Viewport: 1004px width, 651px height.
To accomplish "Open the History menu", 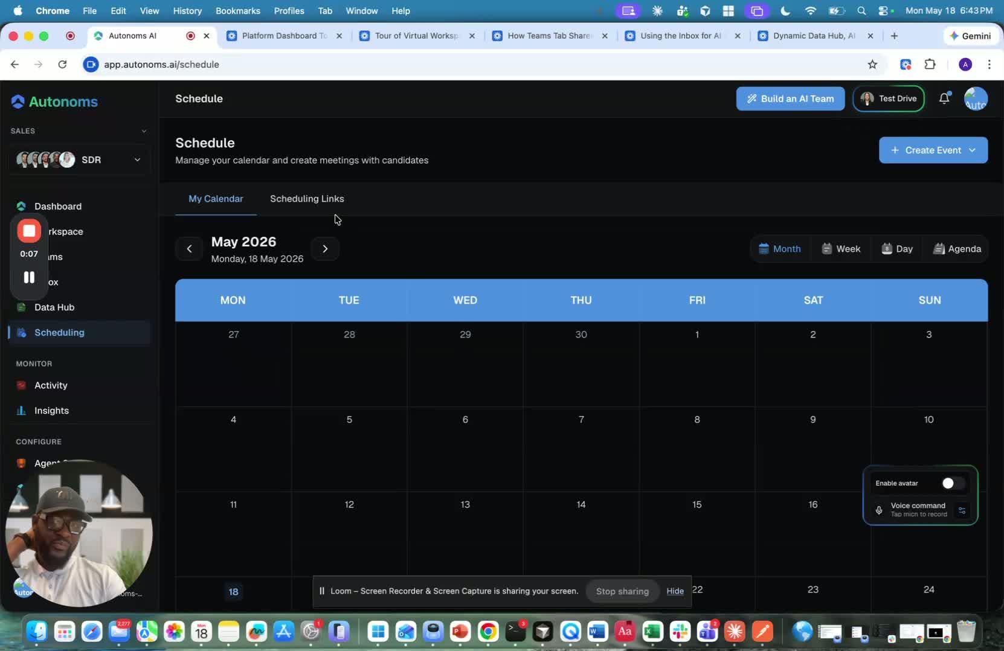I will (x=187, y=11).
